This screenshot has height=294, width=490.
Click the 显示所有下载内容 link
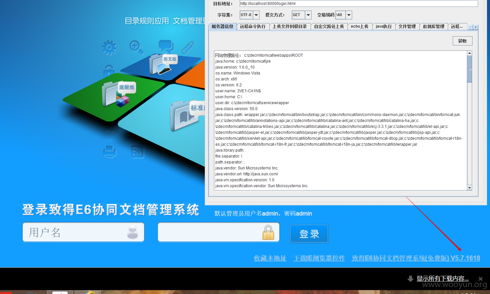point(443,279)
